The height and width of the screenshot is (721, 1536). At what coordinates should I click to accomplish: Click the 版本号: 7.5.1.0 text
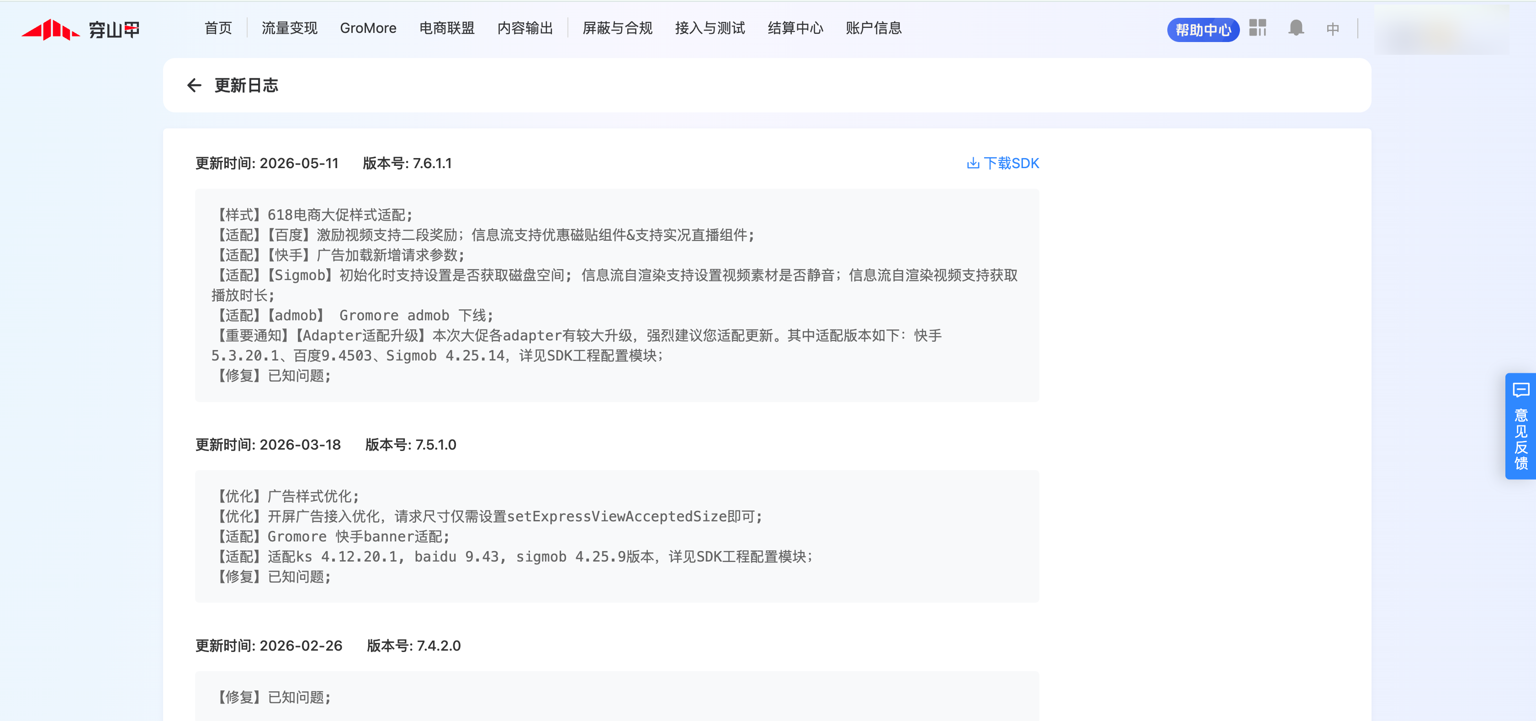(411, 445)
